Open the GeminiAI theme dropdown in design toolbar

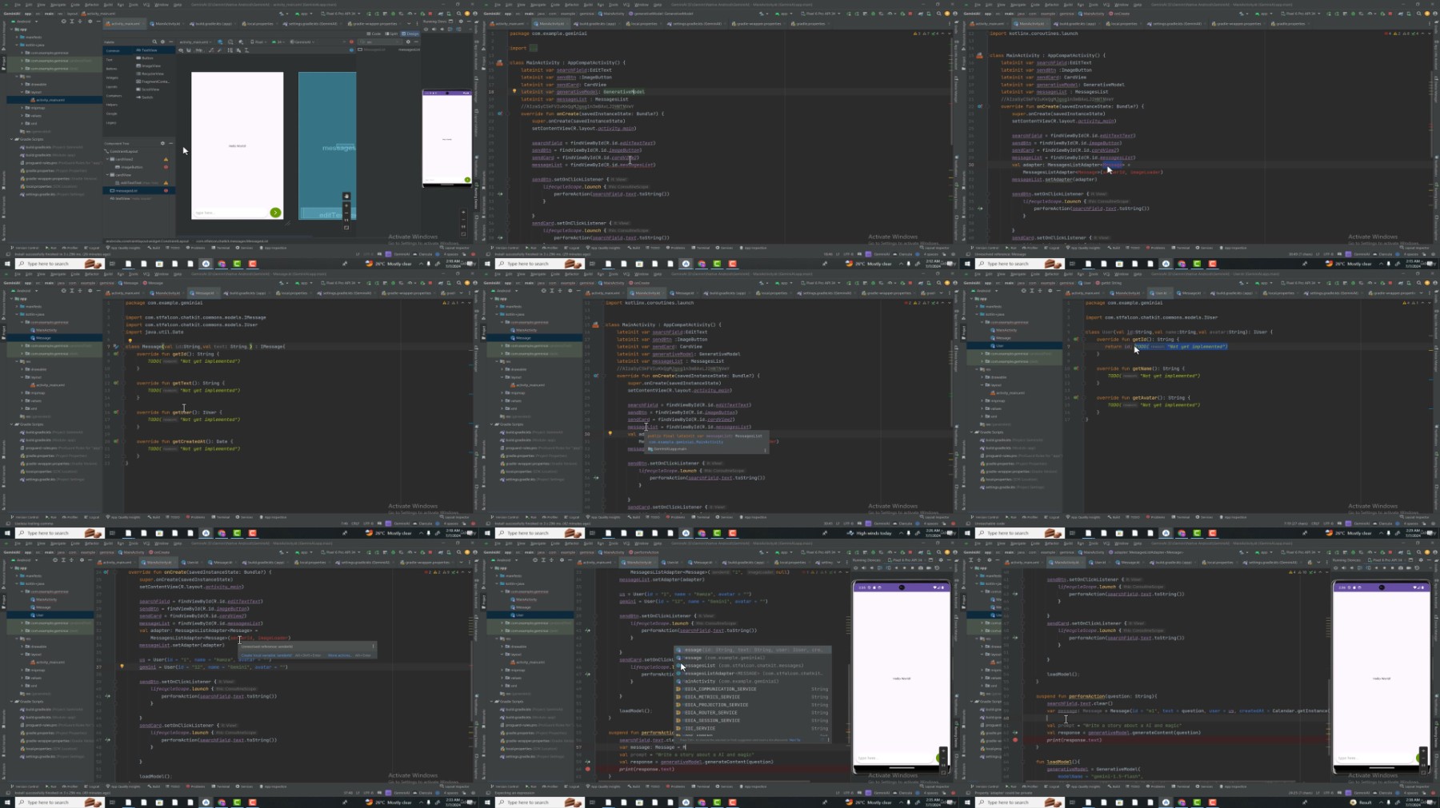click(302, 42)
